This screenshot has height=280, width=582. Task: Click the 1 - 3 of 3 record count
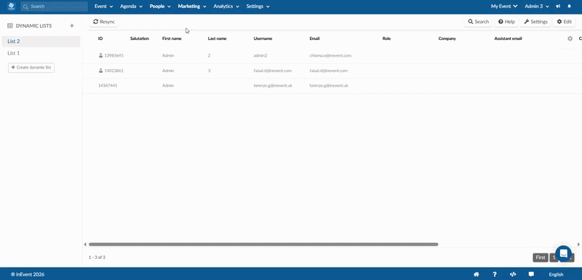[x=97, y=257]
